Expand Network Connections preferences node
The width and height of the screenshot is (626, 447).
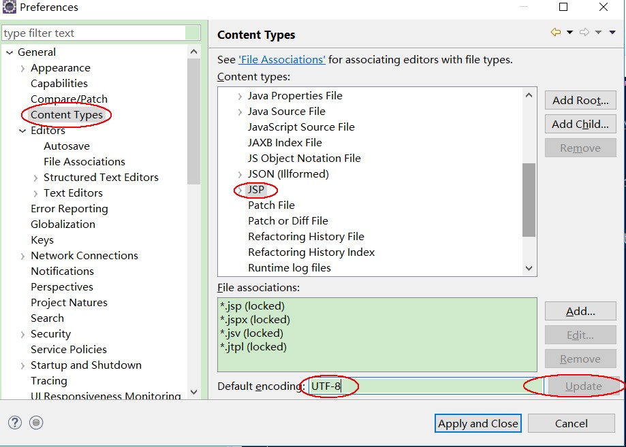tap(22, 256)
